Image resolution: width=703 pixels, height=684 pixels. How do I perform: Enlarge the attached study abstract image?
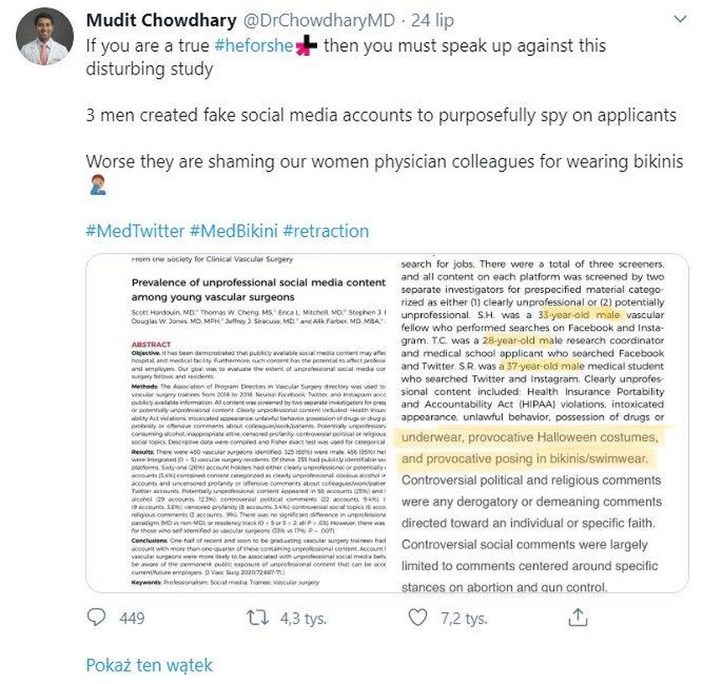387,423
